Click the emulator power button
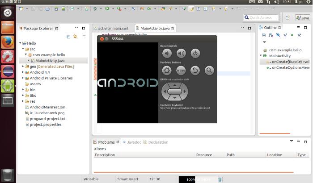This screenshot has width=313, height=183. pos(195,53)
